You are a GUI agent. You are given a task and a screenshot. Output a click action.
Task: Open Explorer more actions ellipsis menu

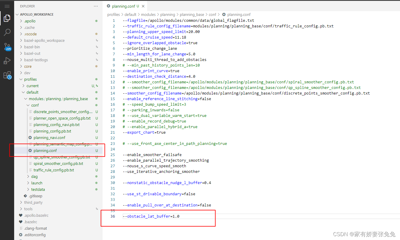click(96, 6)
